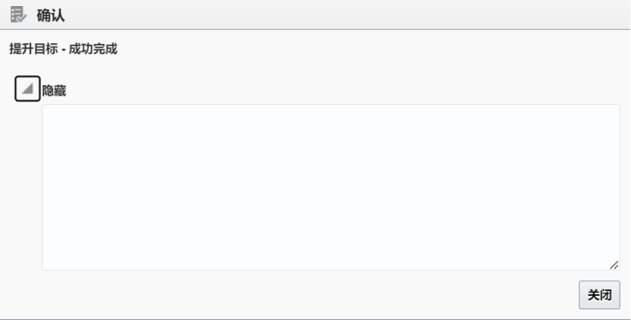The width and height of the screenshot is (631, 320).
Task: Click the 隐藏 label to hide details
Action: tap(54, 90)
